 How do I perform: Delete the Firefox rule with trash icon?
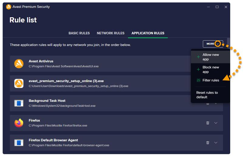pyautogui.click(x=208, y=123)
